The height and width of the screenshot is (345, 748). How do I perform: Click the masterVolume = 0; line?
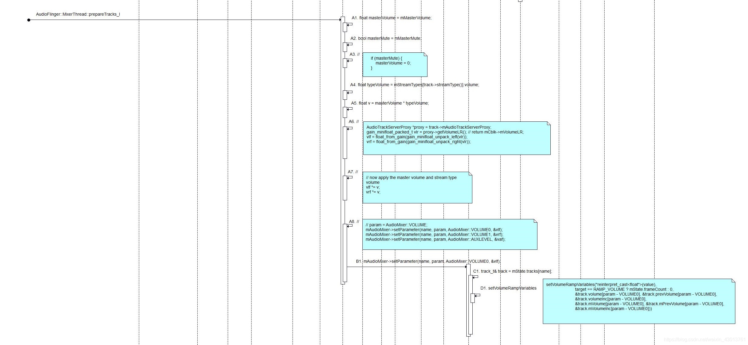click(393, 63)
